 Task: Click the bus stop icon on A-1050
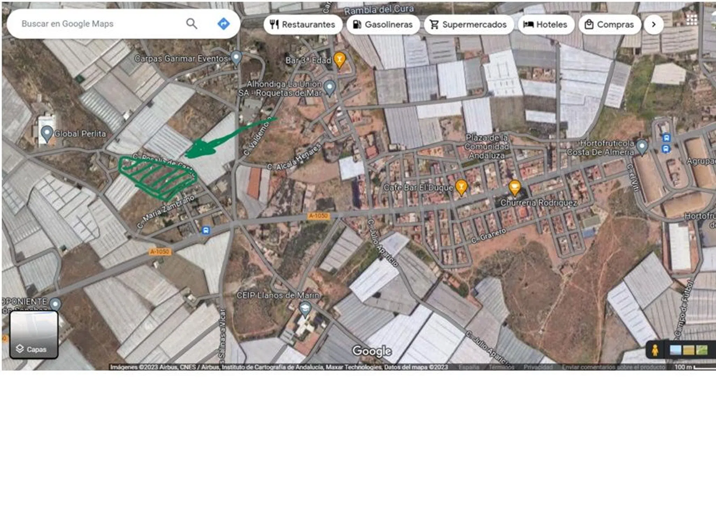[x=206, y=230]
